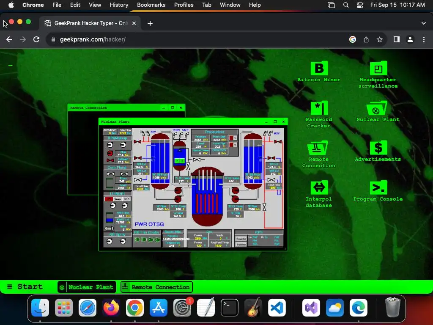The height and width of the screenshot is (325, 433).
Task: Toggle the Chrome side panel icon
Action: (x=397, y=39)
